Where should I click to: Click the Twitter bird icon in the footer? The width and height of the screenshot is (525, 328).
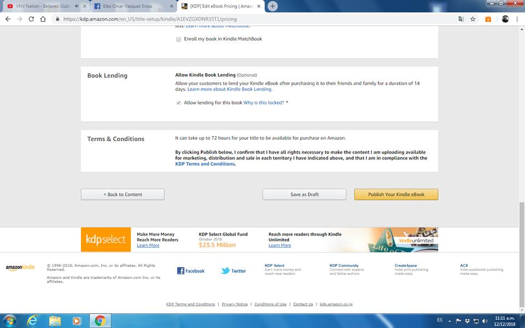pyautogui.click(x=225, y=271)
